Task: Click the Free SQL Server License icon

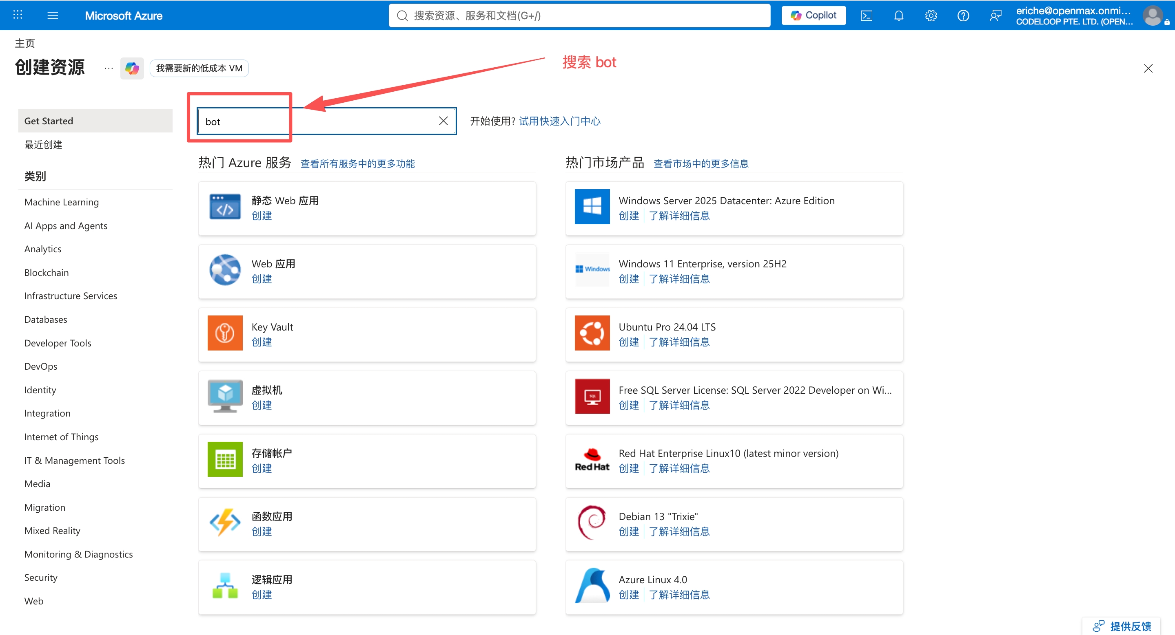Action: 592,396
